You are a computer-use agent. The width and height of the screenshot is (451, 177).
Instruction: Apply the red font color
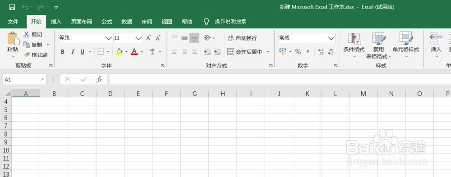tap(134, 52)
